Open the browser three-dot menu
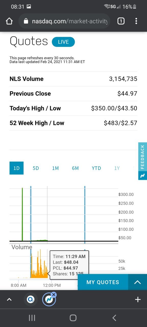 pyautogui.click(x=136, y=21)
